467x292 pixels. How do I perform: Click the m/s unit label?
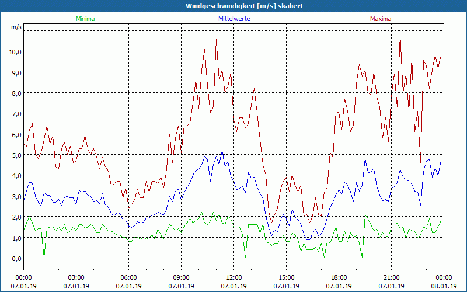click(16, 27)
